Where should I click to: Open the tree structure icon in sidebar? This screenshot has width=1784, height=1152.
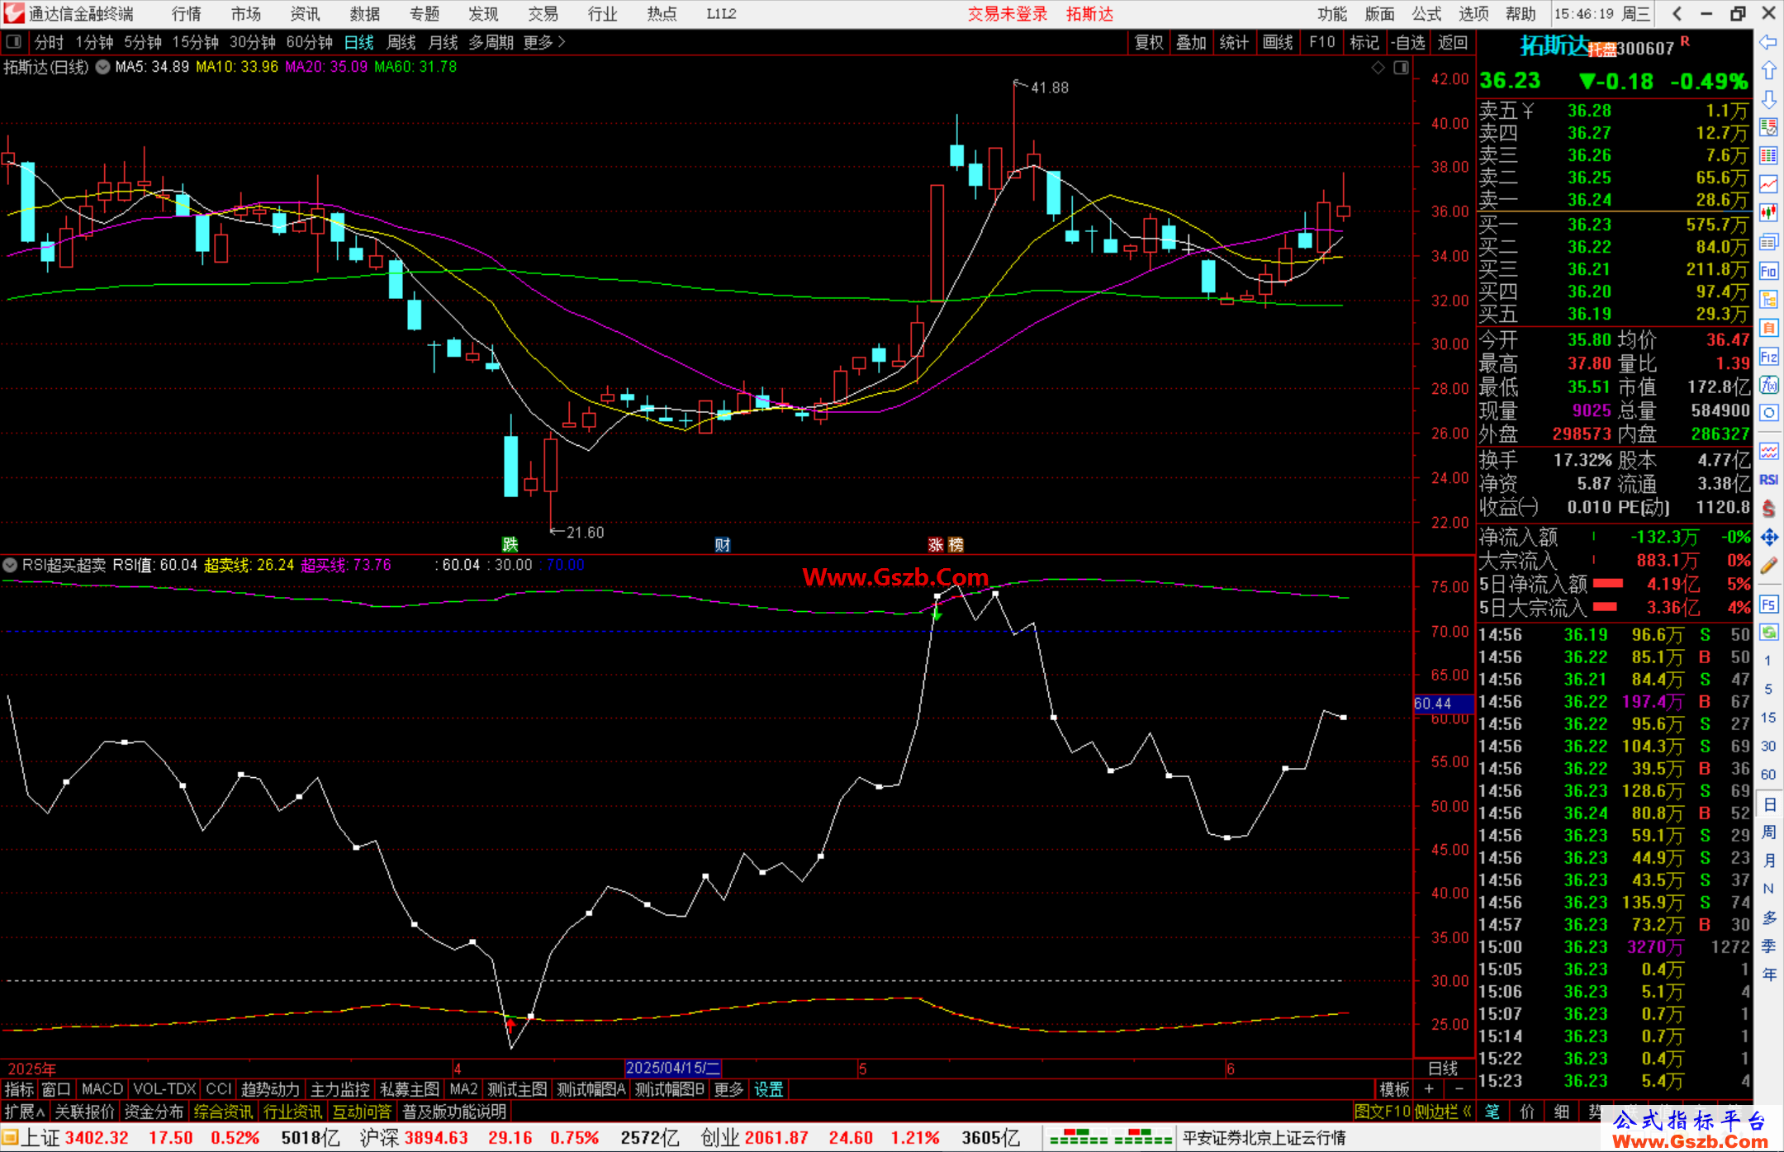pos(1768,299)
